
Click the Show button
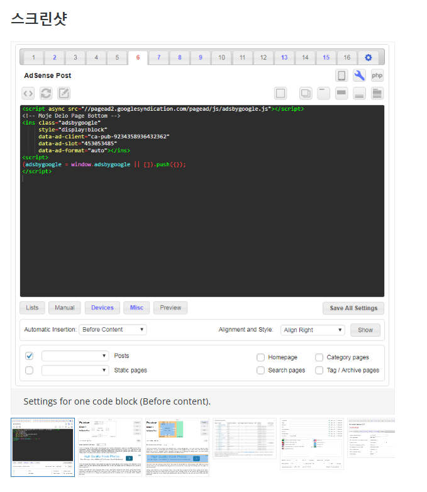[x=365, y=330]
